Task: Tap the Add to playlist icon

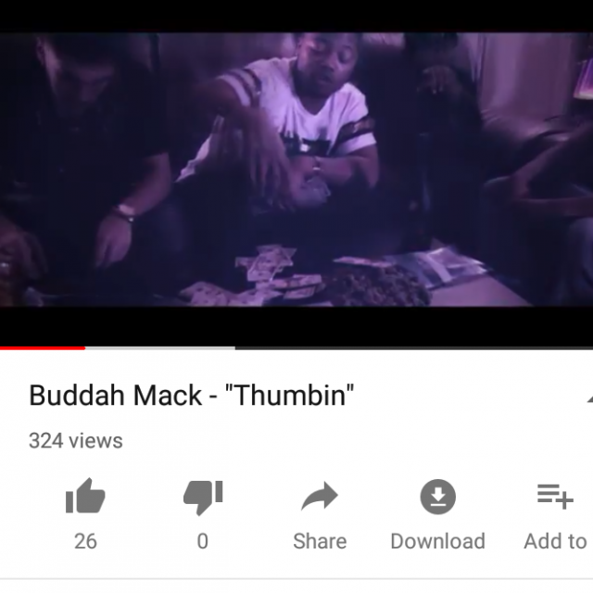Action: pyautogui.click(x=555, y=497)
